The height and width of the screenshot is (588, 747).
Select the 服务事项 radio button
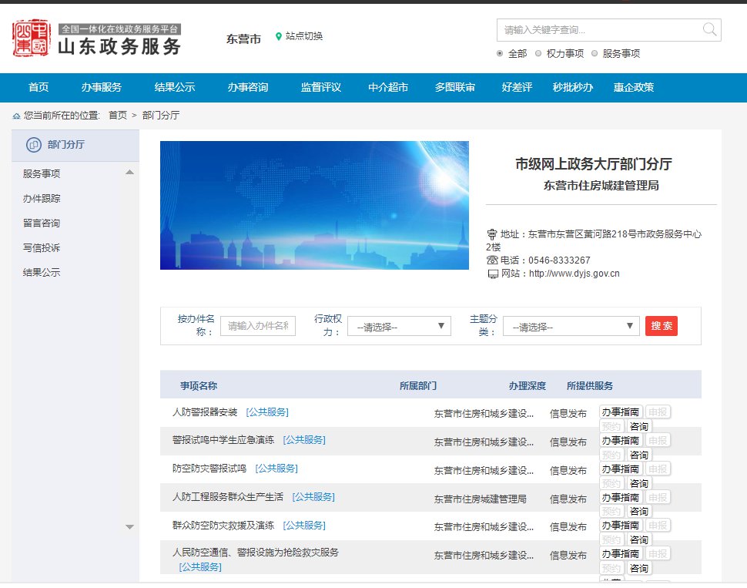[x=595, y=54]
